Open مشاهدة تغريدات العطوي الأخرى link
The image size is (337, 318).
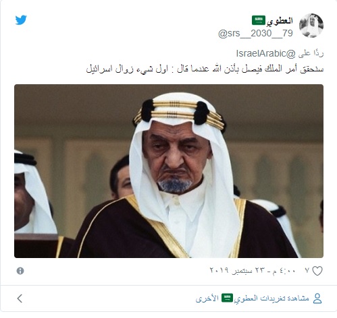coord(253,298)
